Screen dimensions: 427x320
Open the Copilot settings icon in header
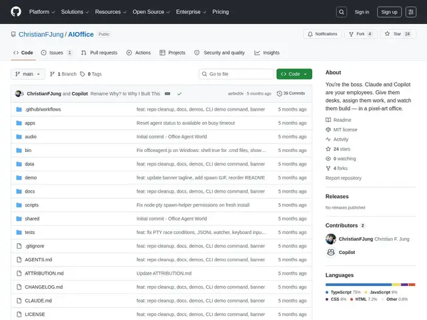pyautogui.click(x=411, y=12)
